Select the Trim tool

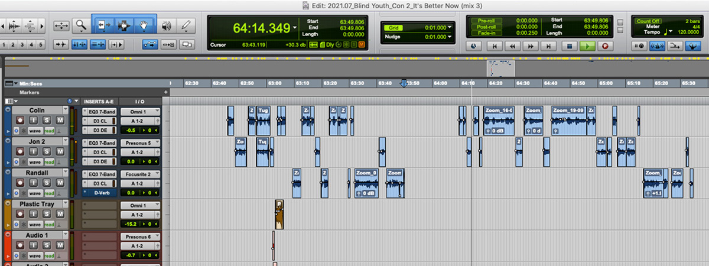[x=103, y=25]
